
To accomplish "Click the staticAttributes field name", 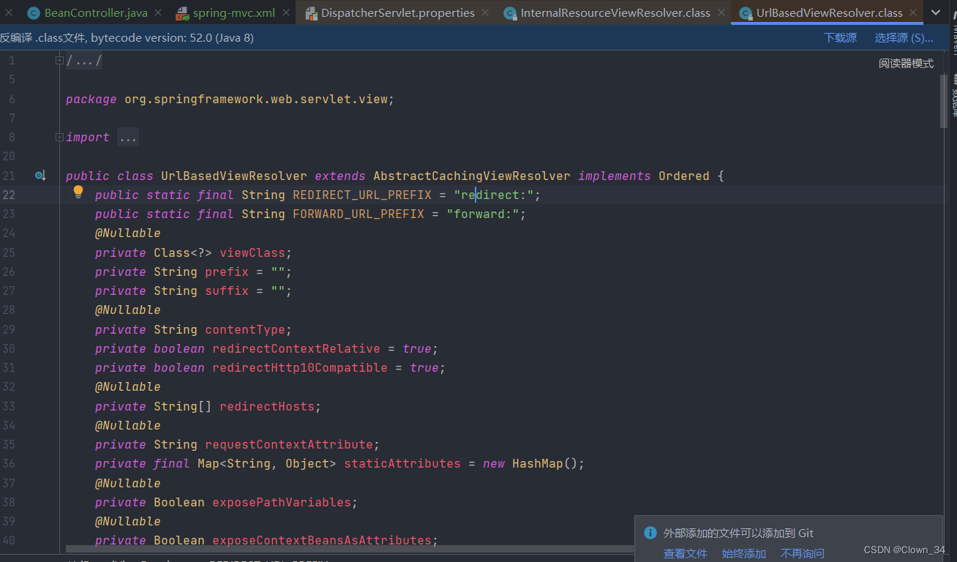I will pyautogui.click(x=402, y=463).
